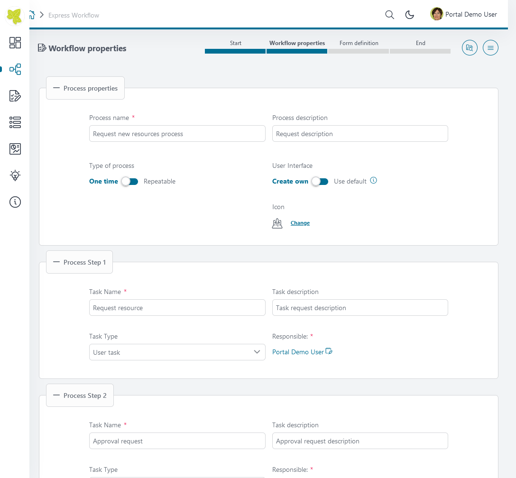This screenshot has width=516, height=478.
Task: Click the Repeatable label
Action: (x=160, y=181)
